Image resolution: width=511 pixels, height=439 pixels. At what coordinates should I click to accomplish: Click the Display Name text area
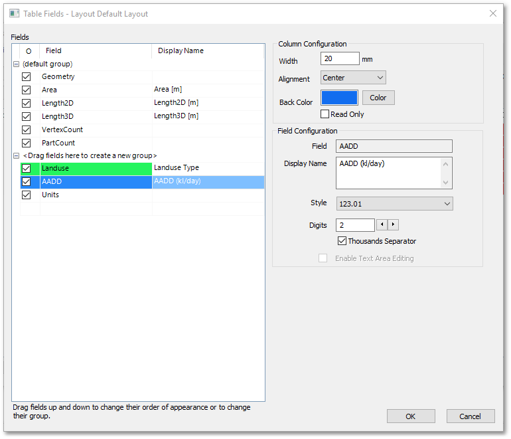click(x=394, y=173)
